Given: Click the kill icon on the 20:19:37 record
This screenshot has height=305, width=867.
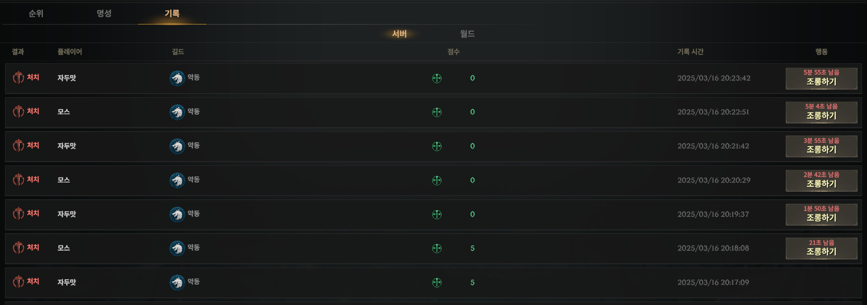Looking at the screenshot, I should (x=18, y=214).
